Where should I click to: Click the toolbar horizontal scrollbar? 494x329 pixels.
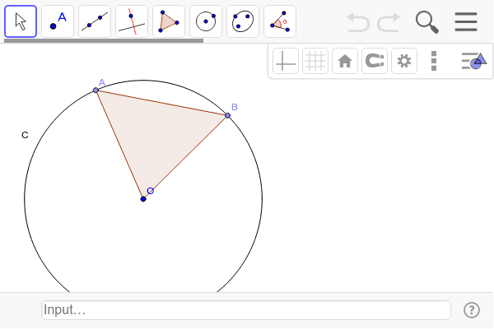[x=104, y=40]
